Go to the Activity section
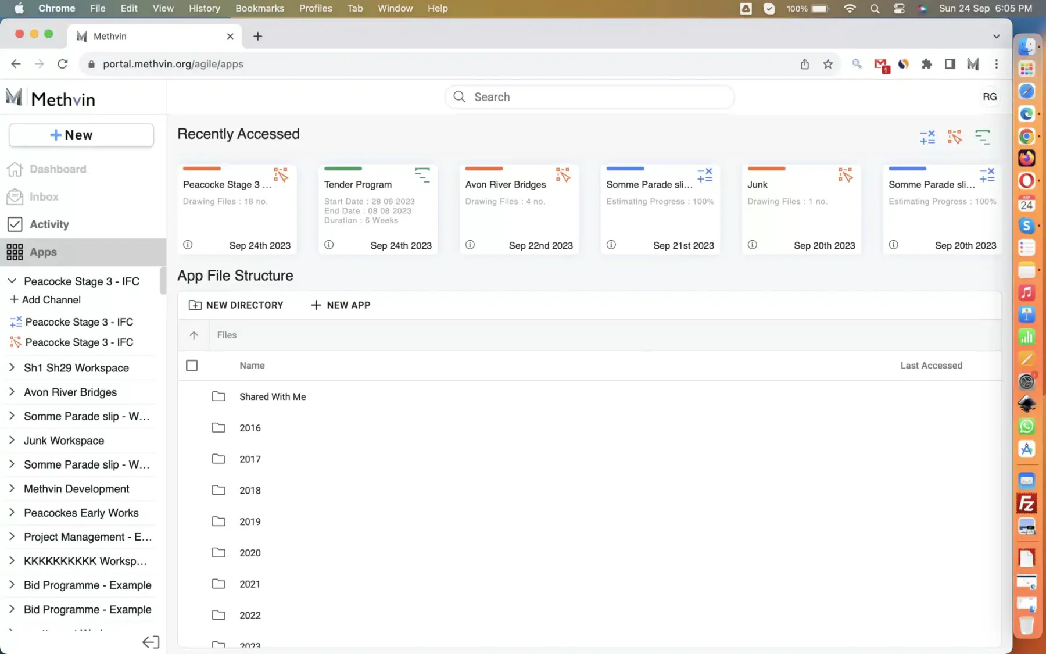 click(49, 224)
